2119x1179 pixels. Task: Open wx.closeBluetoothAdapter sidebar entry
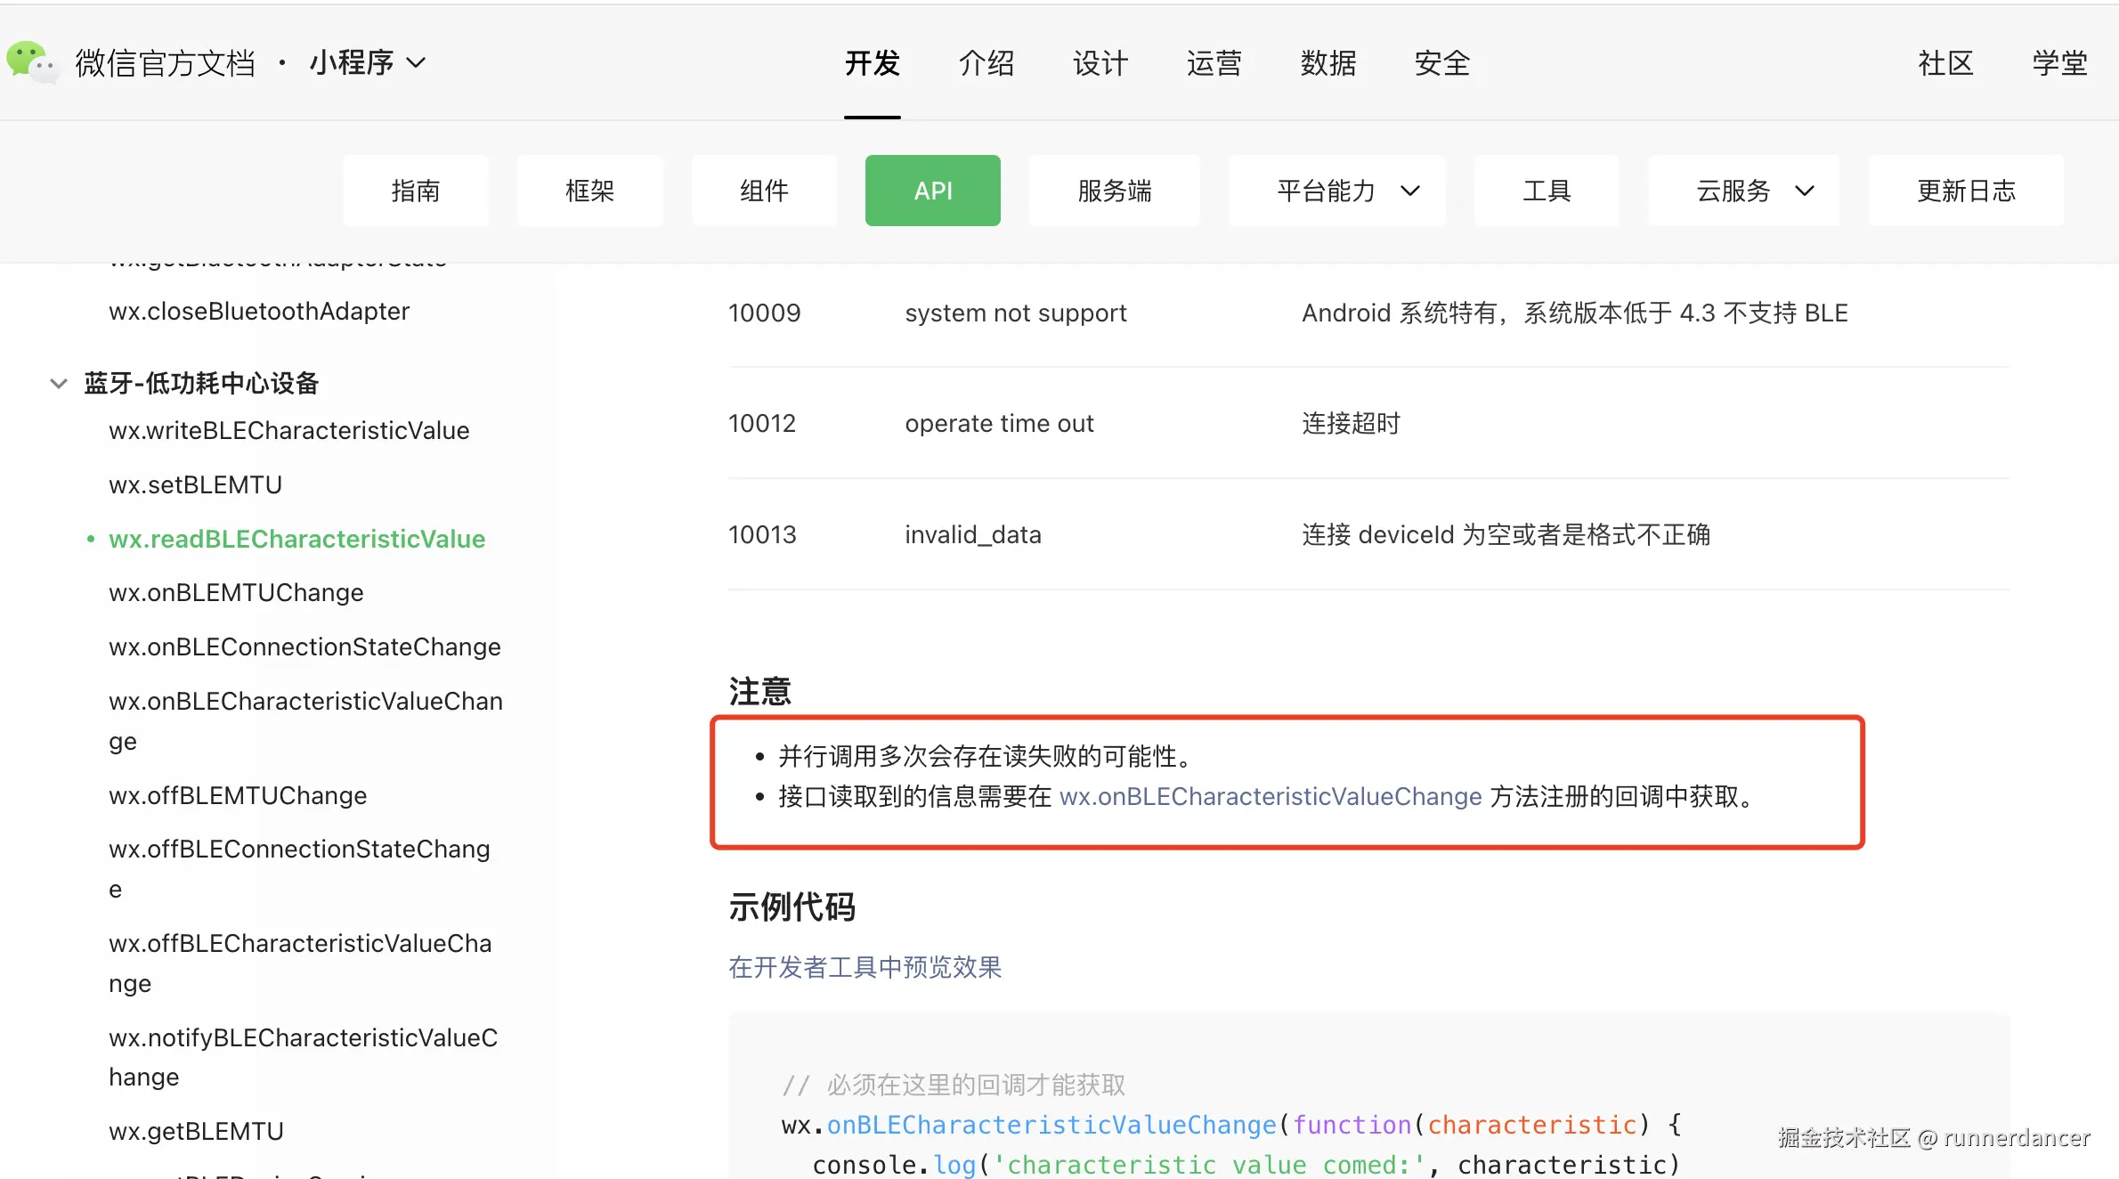pos(259,311)
